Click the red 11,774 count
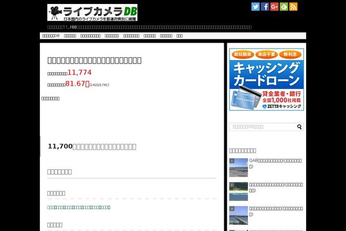The image size is (346, 231). click(80, 72)
